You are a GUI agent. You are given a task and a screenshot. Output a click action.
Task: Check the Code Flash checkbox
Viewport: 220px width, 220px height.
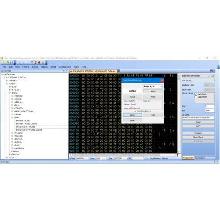(196, 97)
